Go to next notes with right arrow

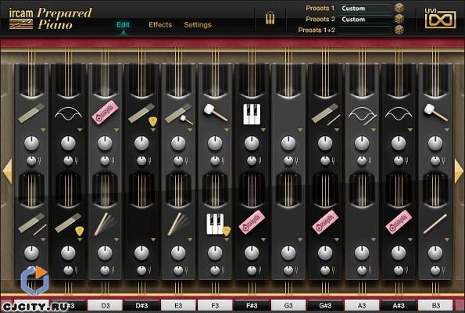[459, 171]
